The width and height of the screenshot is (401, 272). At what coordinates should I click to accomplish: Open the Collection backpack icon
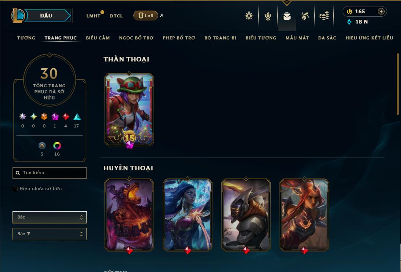pos(287,16)
